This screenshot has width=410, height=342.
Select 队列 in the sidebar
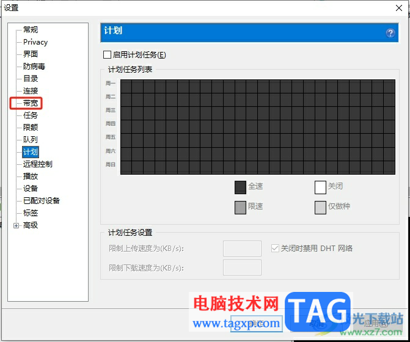coord(31,139)
